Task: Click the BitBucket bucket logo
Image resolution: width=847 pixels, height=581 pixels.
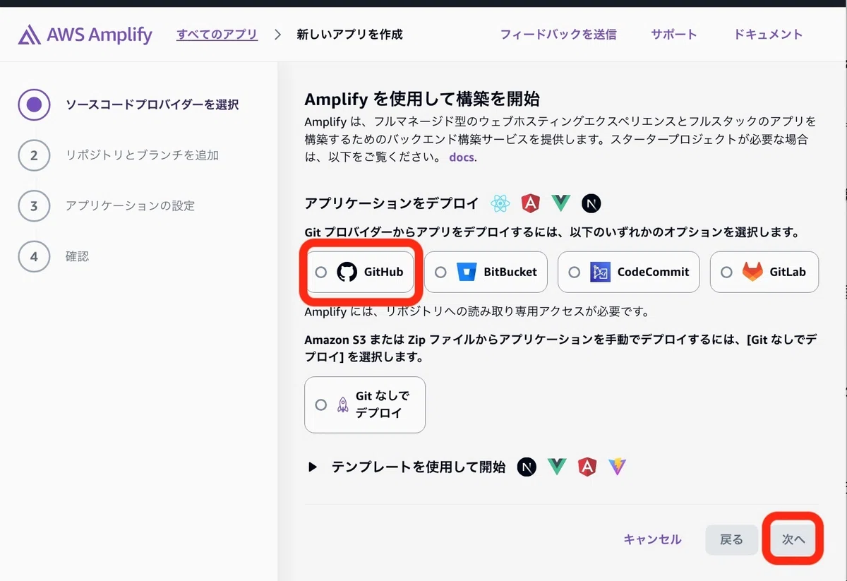Action: click(467, 272)
